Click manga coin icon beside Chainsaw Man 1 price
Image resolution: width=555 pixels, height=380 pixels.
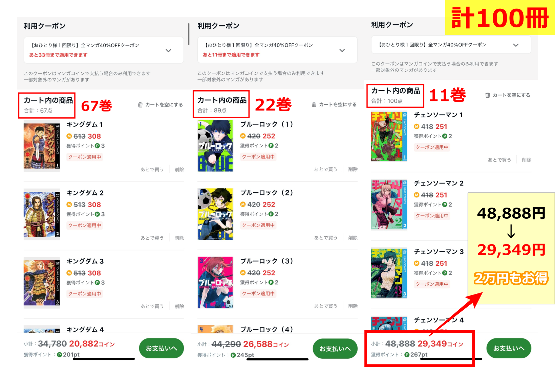click(x=417, y=126)
